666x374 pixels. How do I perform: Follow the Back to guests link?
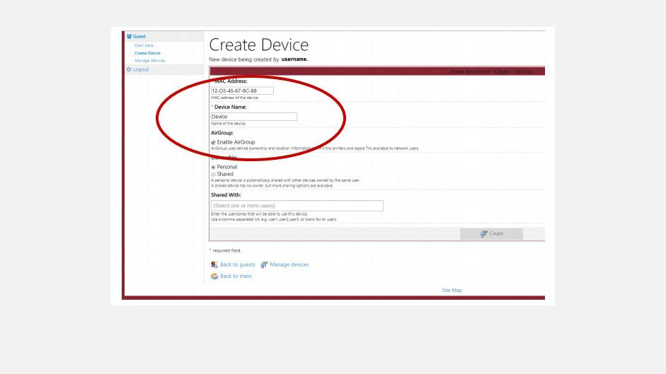click(x=237, y=264)
